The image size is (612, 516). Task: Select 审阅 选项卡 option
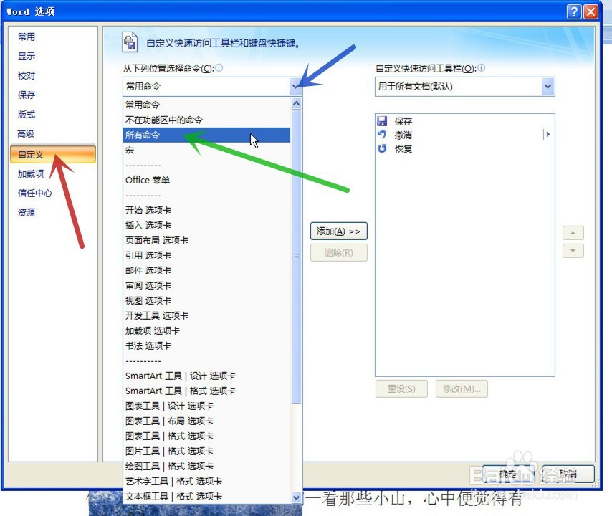(x=206, y=285)
